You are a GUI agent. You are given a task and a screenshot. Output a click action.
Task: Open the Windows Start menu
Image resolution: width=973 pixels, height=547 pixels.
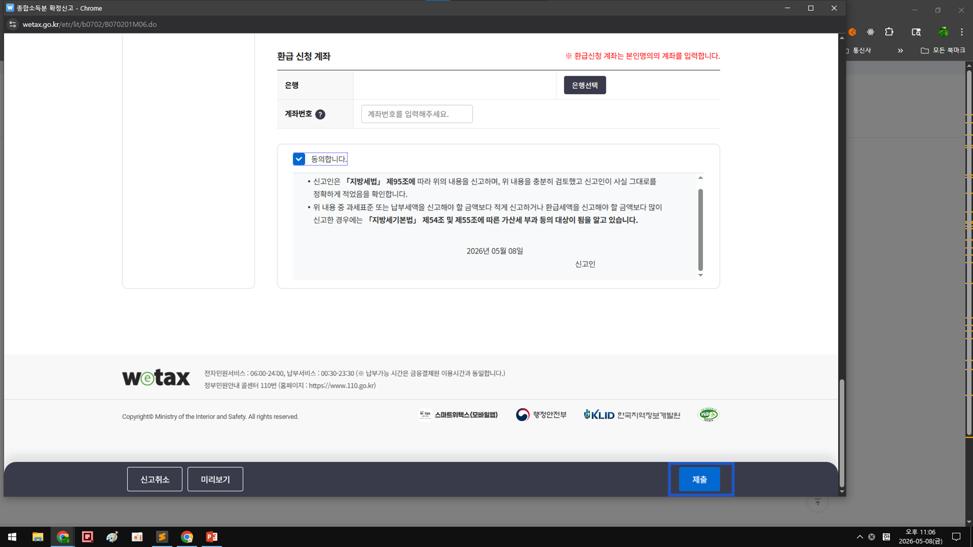tap(12, 537)
